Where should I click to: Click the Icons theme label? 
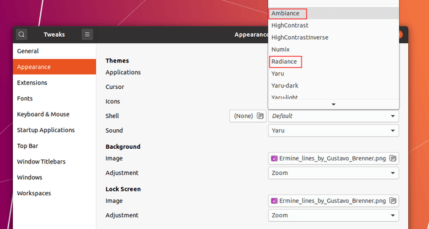point(113,102)
